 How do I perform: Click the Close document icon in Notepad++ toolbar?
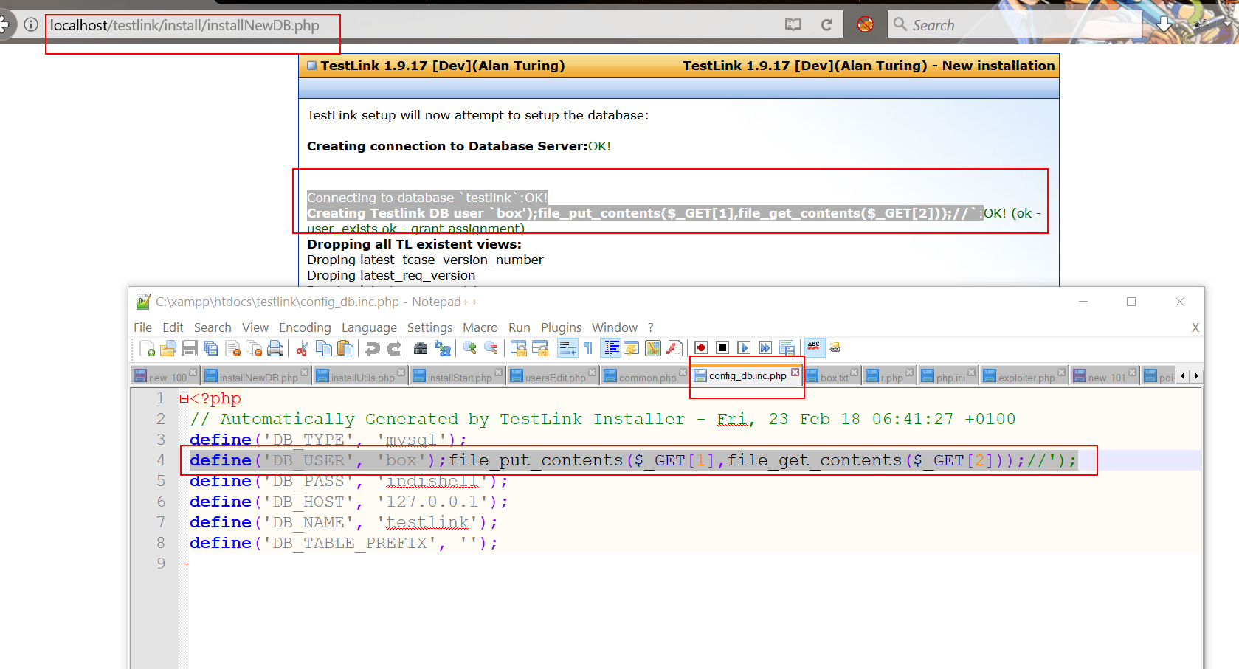pos(233,348)
